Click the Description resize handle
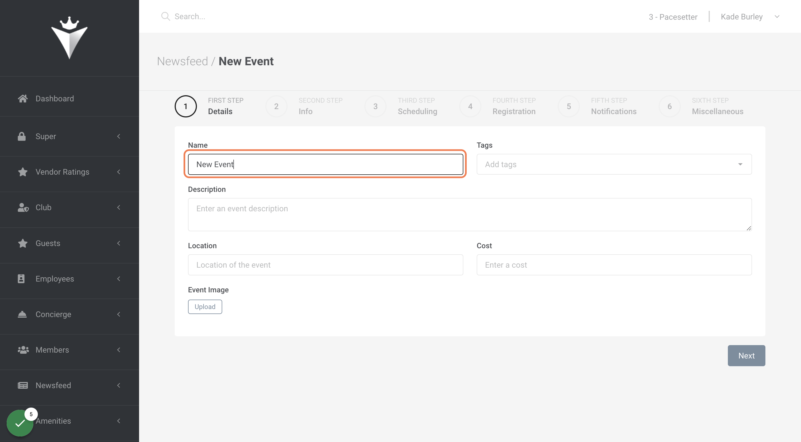The image size is (801, 442). pos(748,228)
